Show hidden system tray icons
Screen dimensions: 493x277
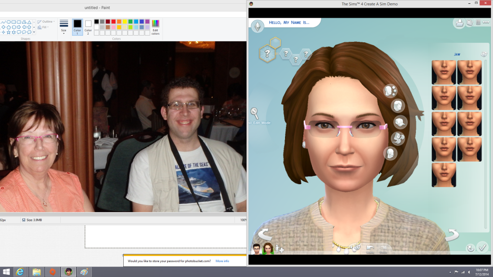(450, 272)
